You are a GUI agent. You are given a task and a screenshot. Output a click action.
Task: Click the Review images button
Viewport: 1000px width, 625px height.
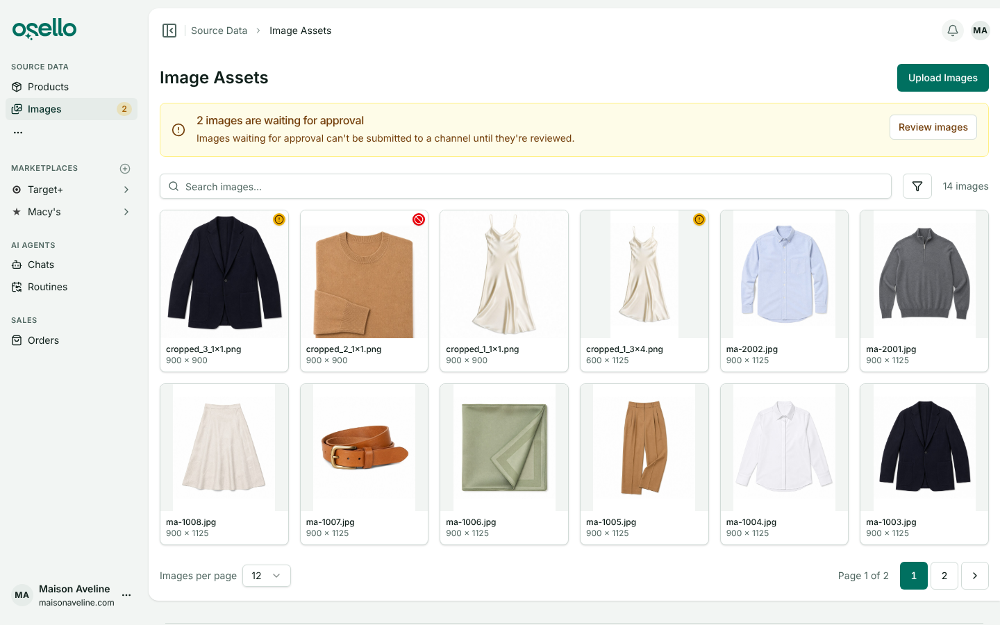pos(933,127)
